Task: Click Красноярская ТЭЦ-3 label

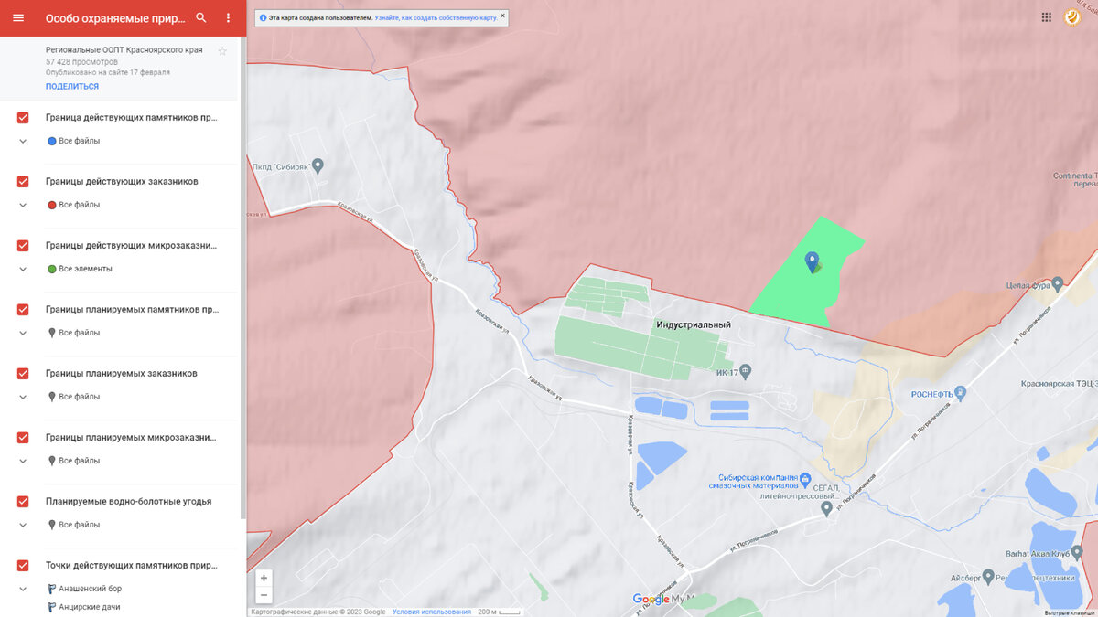Action: click(x=1059, y=384)
